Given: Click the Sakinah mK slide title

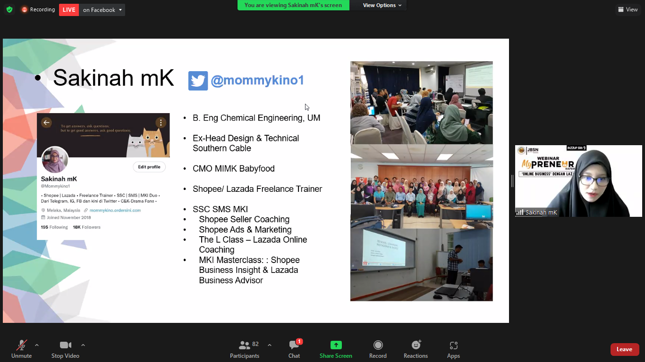Looking at the screenshot, I should (x=113, y=78).
